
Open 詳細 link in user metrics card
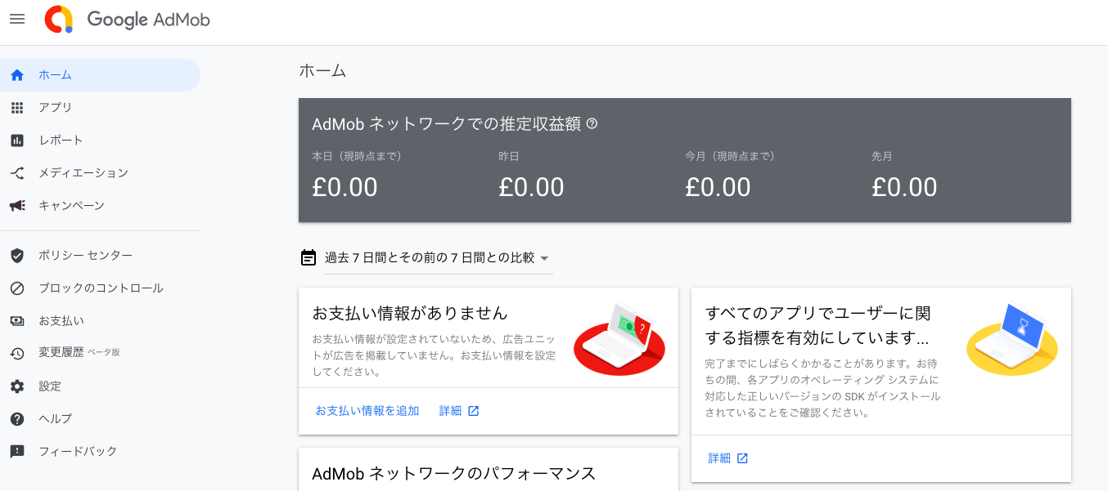(728, 458)
